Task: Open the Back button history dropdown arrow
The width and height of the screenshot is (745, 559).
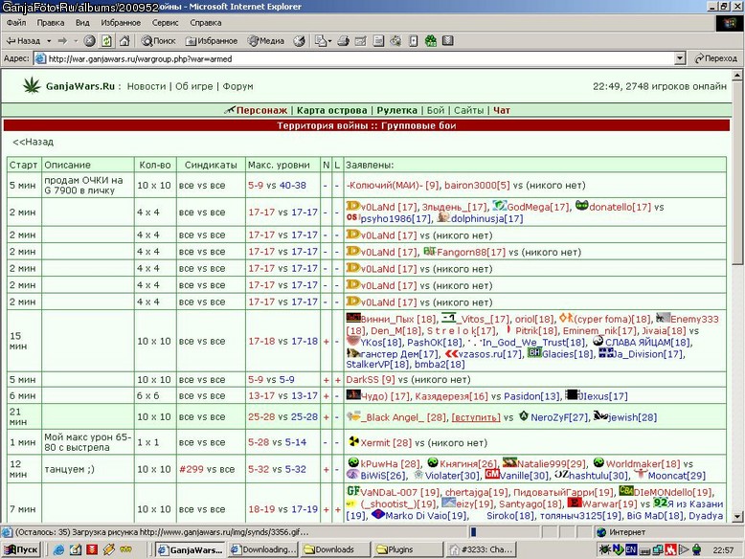Action: [49, 41]
